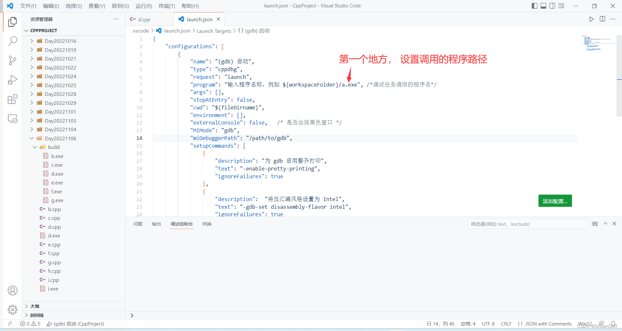This screenshot has width=622, height=331.
Task: Click the debug console filter input
Action: (x=528, y=224)
